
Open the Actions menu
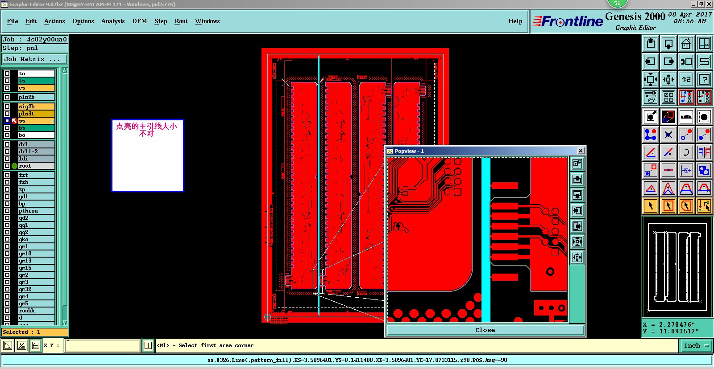[54, 21]
